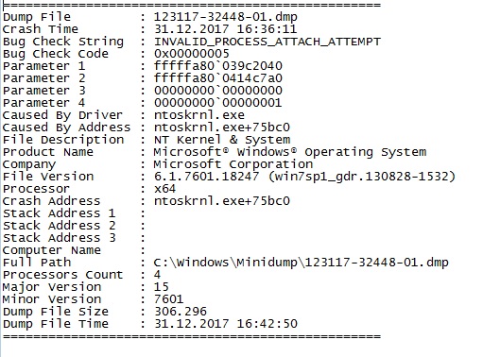
Task: Click the Microsoft Corporation company value
Action: coord(233,164)
